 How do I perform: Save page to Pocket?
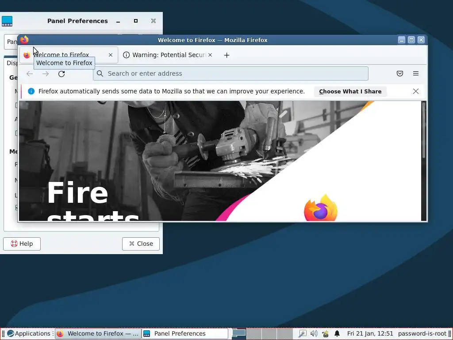pyautogui.click(x=400, y=73)
